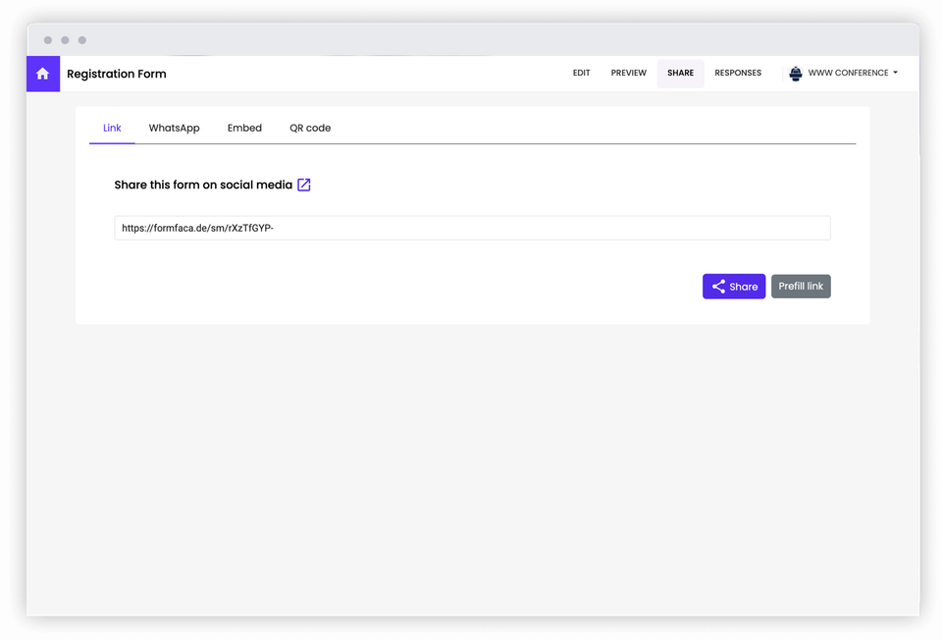Switch to the WhatsApp tab

(x=174, y=128)
